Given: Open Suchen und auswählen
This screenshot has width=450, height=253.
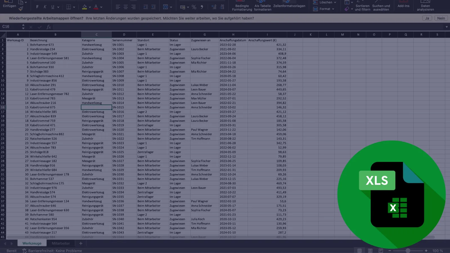Looking at the screenshot, I should 381,6.
